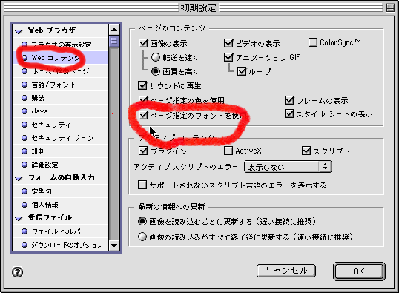Toggle 画像の表示 checkbox
Viewport: 399px width, 293px height.
pyautogui.click(x=143, y=43)
